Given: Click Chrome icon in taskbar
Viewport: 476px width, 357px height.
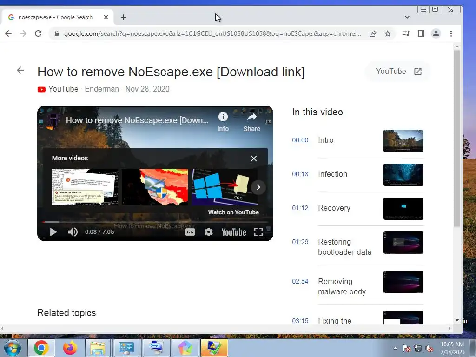Looking at the screenshot, I should click(x=41, y=348).
